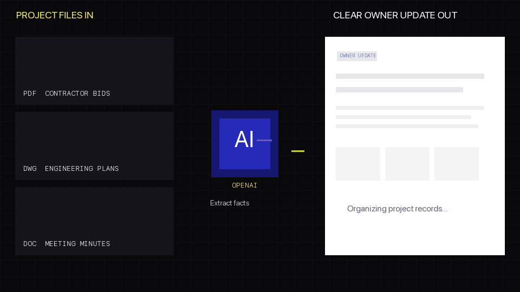Click the DWG file type label
The width and height of the screenshot is (520, 292).
click(x=30, y=169)
